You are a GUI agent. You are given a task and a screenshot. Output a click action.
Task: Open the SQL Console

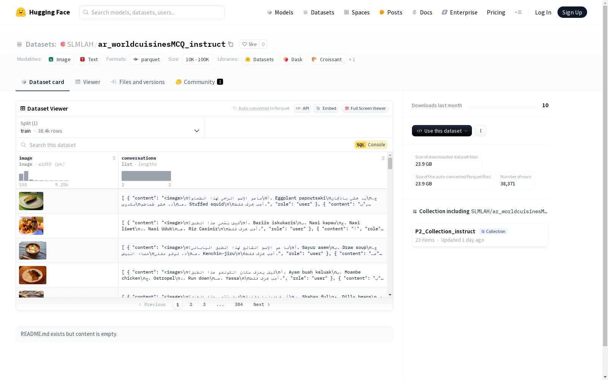tap(370, 145)
